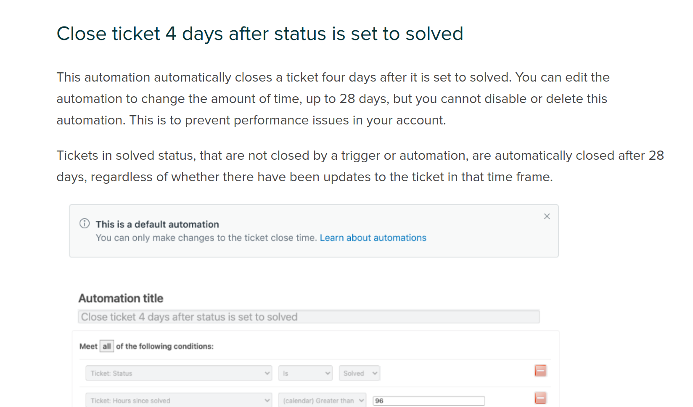
Task: Open the (calendar) Greater than dropdown
Action: [322, 400]
